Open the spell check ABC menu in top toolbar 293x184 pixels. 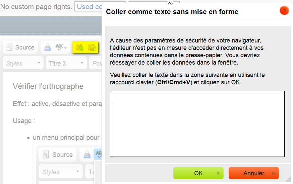click(x=61, y=48)
